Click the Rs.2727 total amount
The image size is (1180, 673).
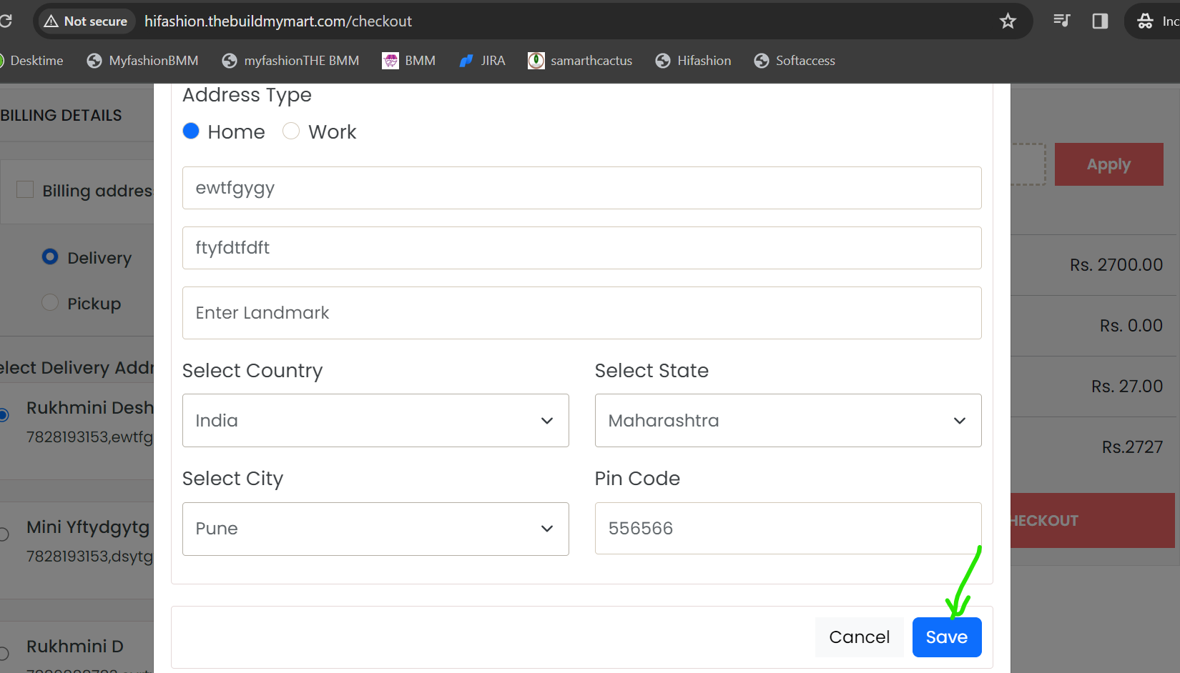coord(1133,447)
